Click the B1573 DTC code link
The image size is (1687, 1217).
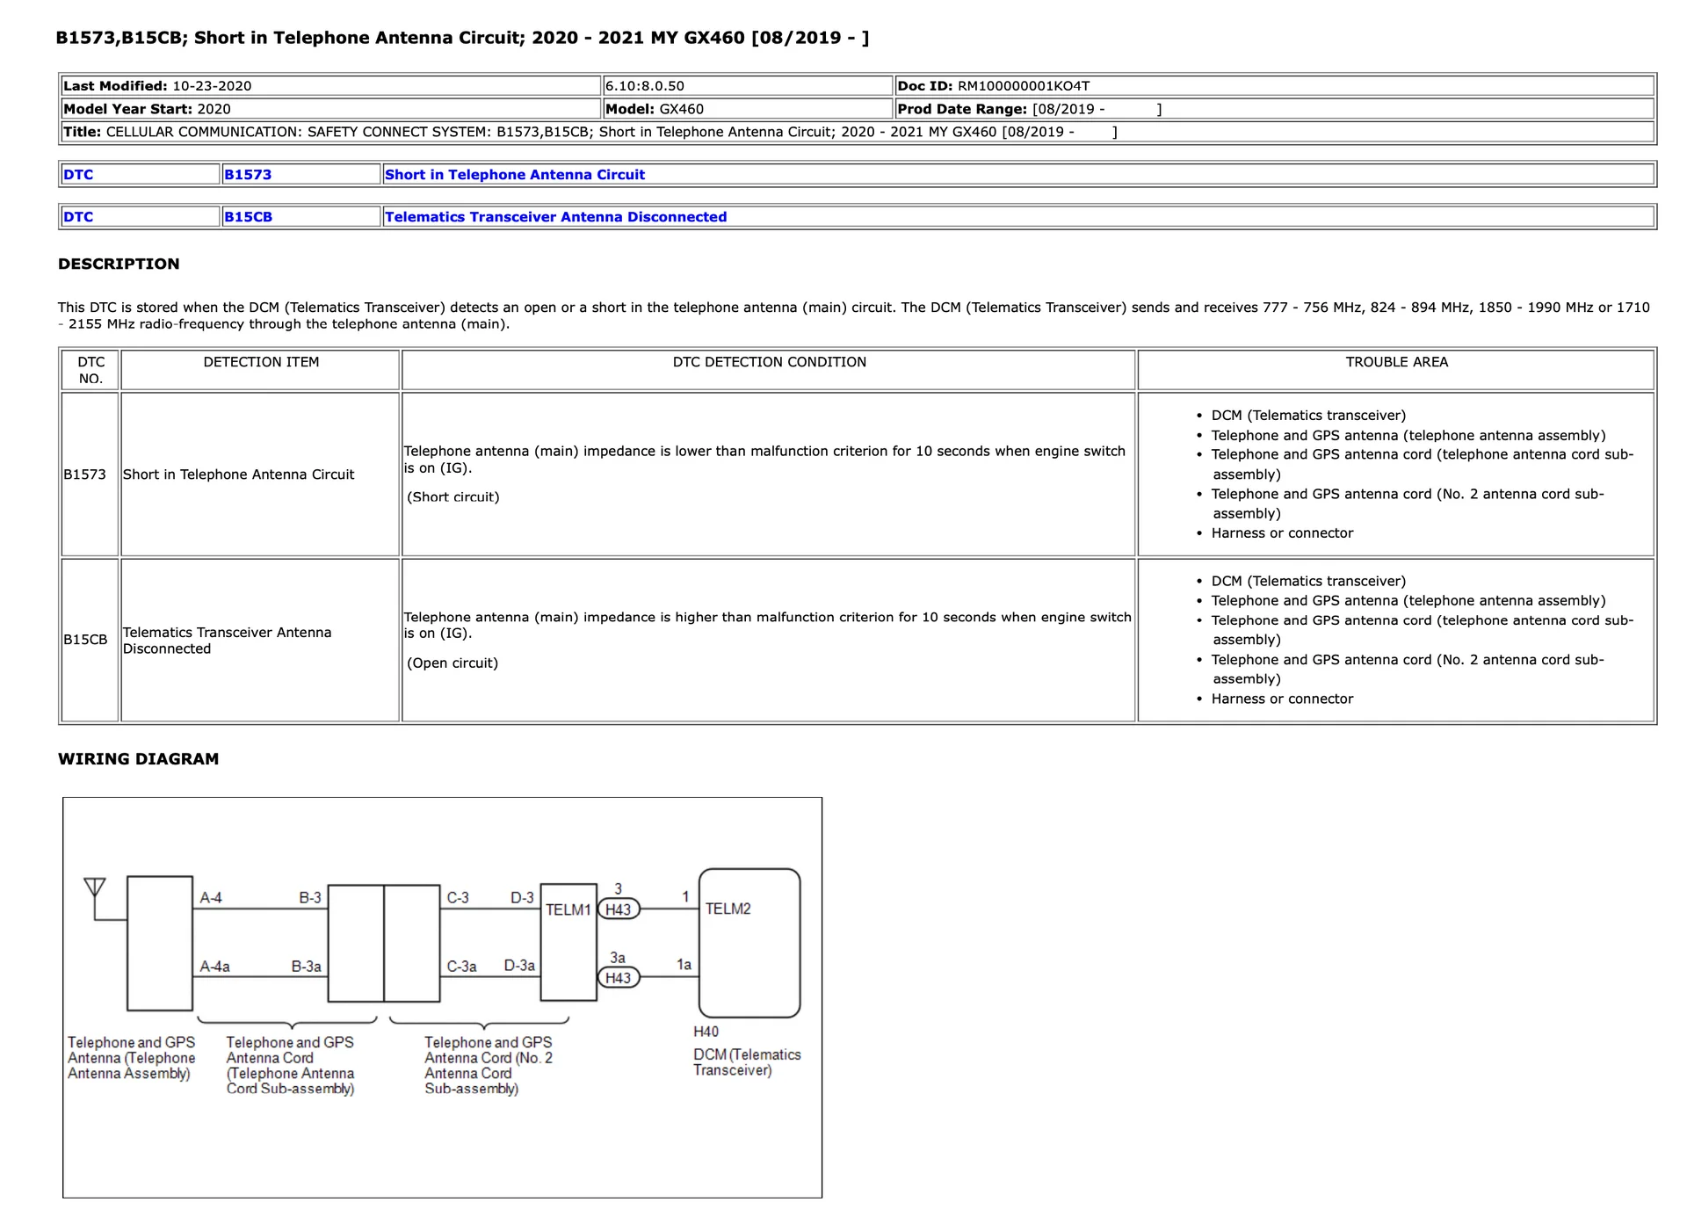(248, 174)
